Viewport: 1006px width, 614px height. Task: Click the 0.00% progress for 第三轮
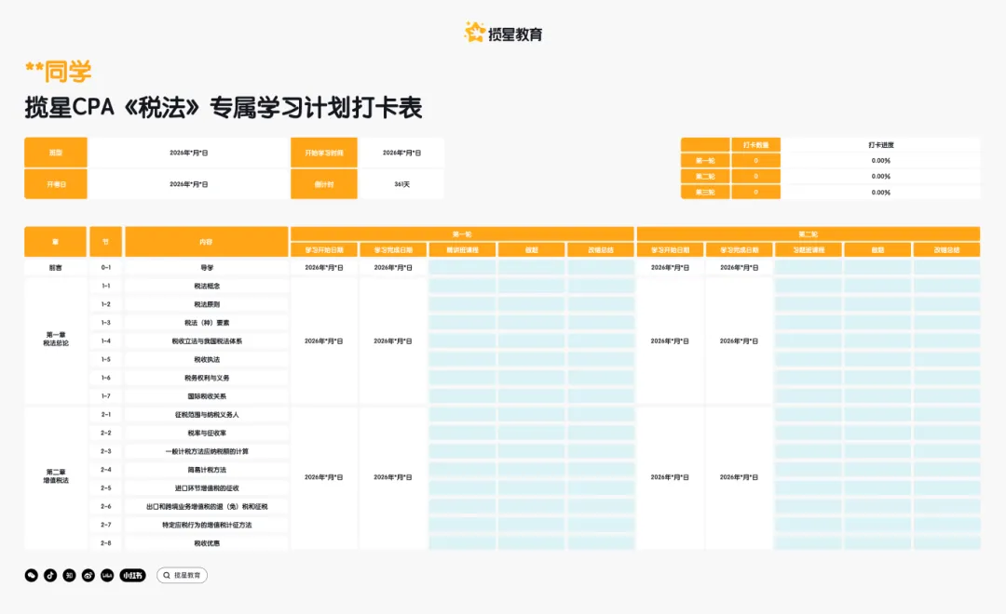[881, 192]
